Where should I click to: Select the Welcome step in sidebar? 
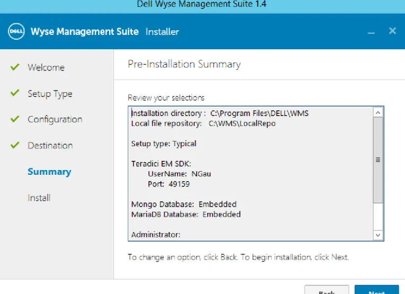[x=46, y=67]
